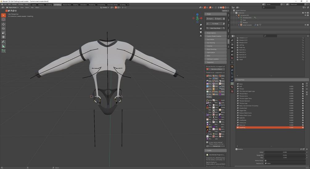Screen dimensions: 310x169
Task: Switch to Geometry Nodes workspace tab
Action: point(113,5)
